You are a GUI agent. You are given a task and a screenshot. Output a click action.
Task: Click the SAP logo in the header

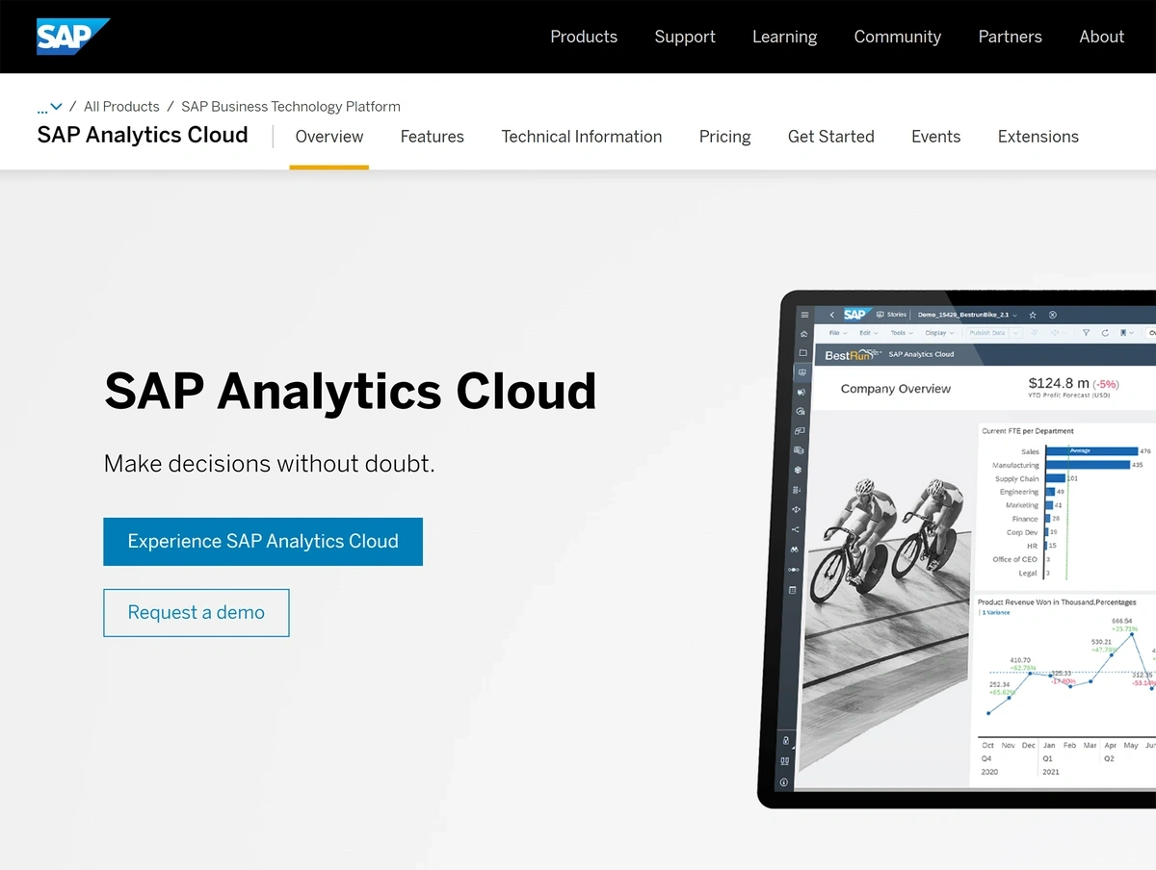tap(72, 37)
